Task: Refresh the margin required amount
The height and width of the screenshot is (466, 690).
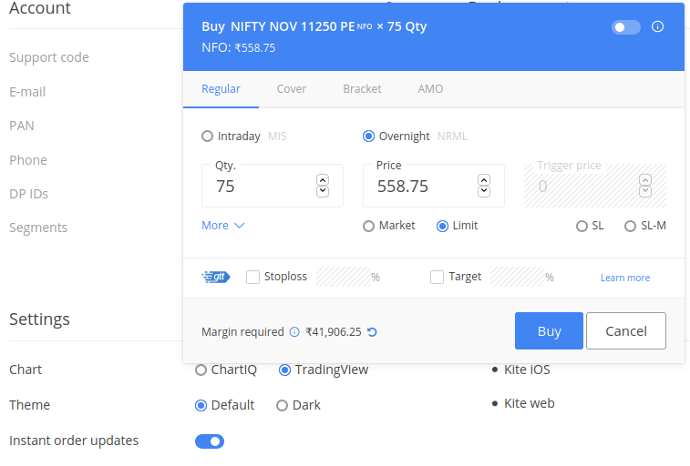Action: [x=372, y=332]
